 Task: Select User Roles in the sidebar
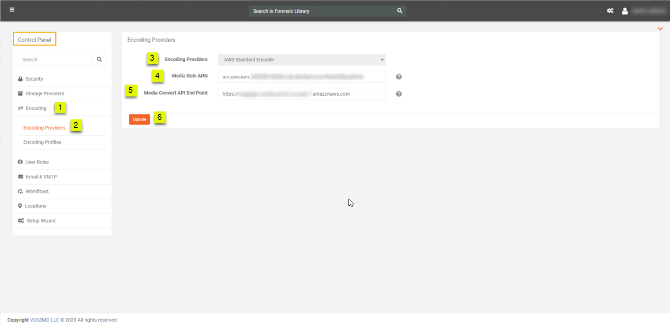pyautogui.click(x=37, y=162)
